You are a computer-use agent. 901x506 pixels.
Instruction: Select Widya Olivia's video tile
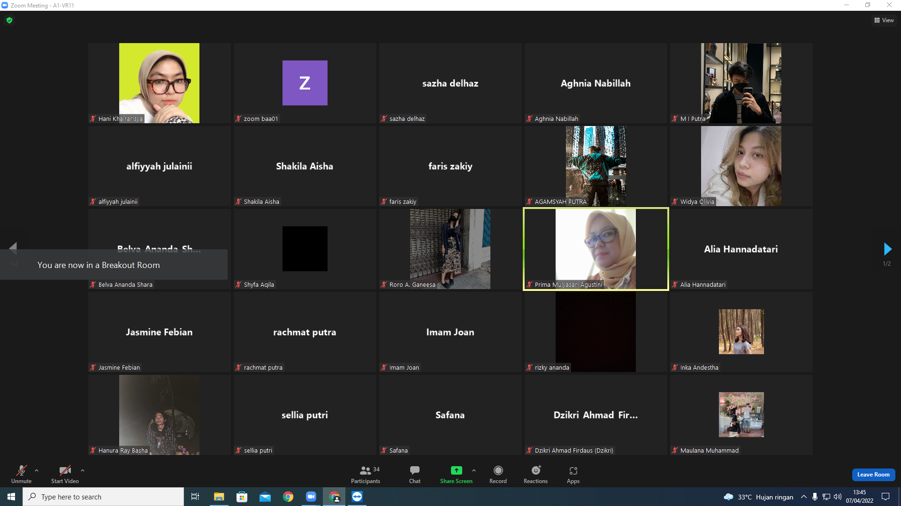pos(741,166)
